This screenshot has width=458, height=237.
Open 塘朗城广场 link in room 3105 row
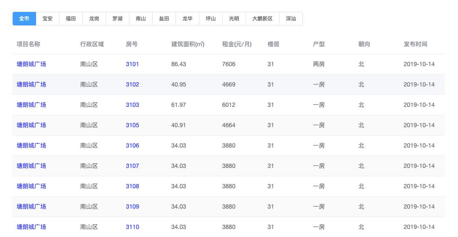click(x=31, y=125)
